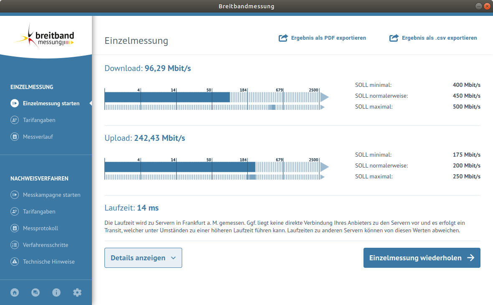Click the upload SOLL normalerweise 200 Mbit/s value
The height and width of the screenshot is (305, 493).
tap(466, 165)
